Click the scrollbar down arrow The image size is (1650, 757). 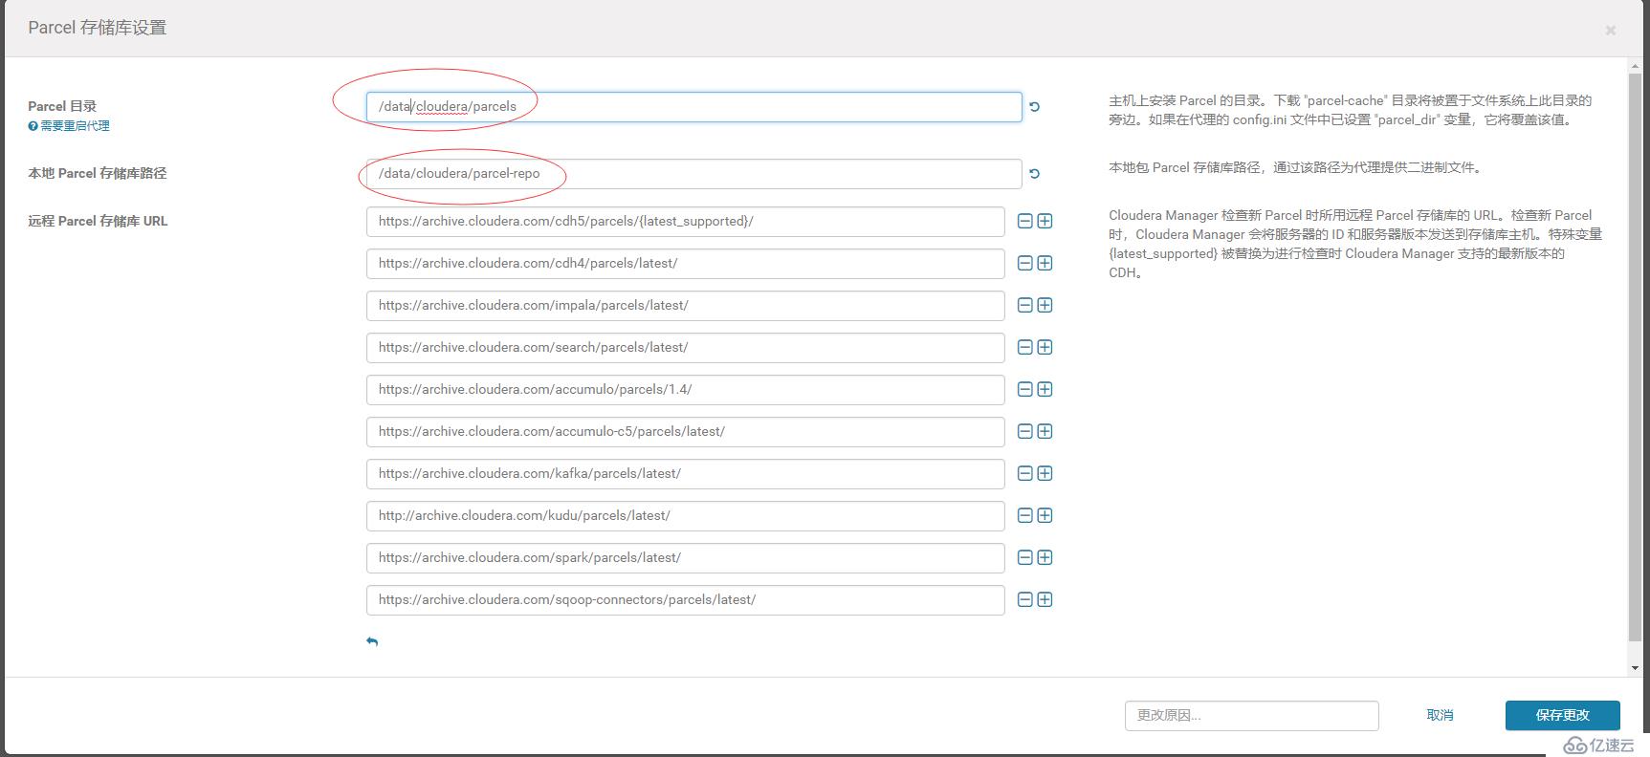[1635, 668]
